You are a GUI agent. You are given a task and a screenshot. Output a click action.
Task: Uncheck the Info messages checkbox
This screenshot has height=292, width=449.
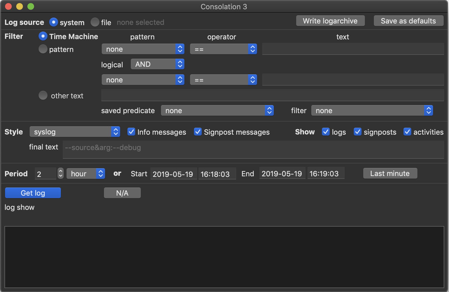131,132
